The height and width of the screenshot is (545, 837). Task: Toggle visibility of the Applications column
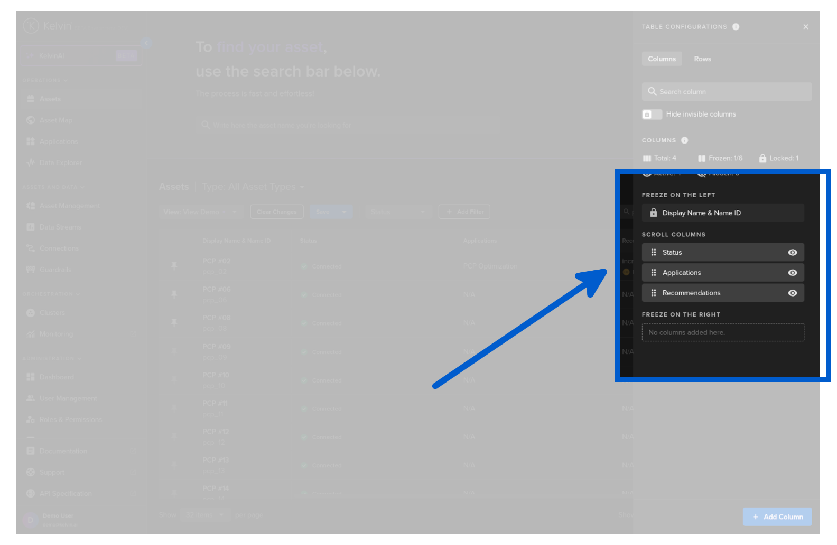click(792, 273)
